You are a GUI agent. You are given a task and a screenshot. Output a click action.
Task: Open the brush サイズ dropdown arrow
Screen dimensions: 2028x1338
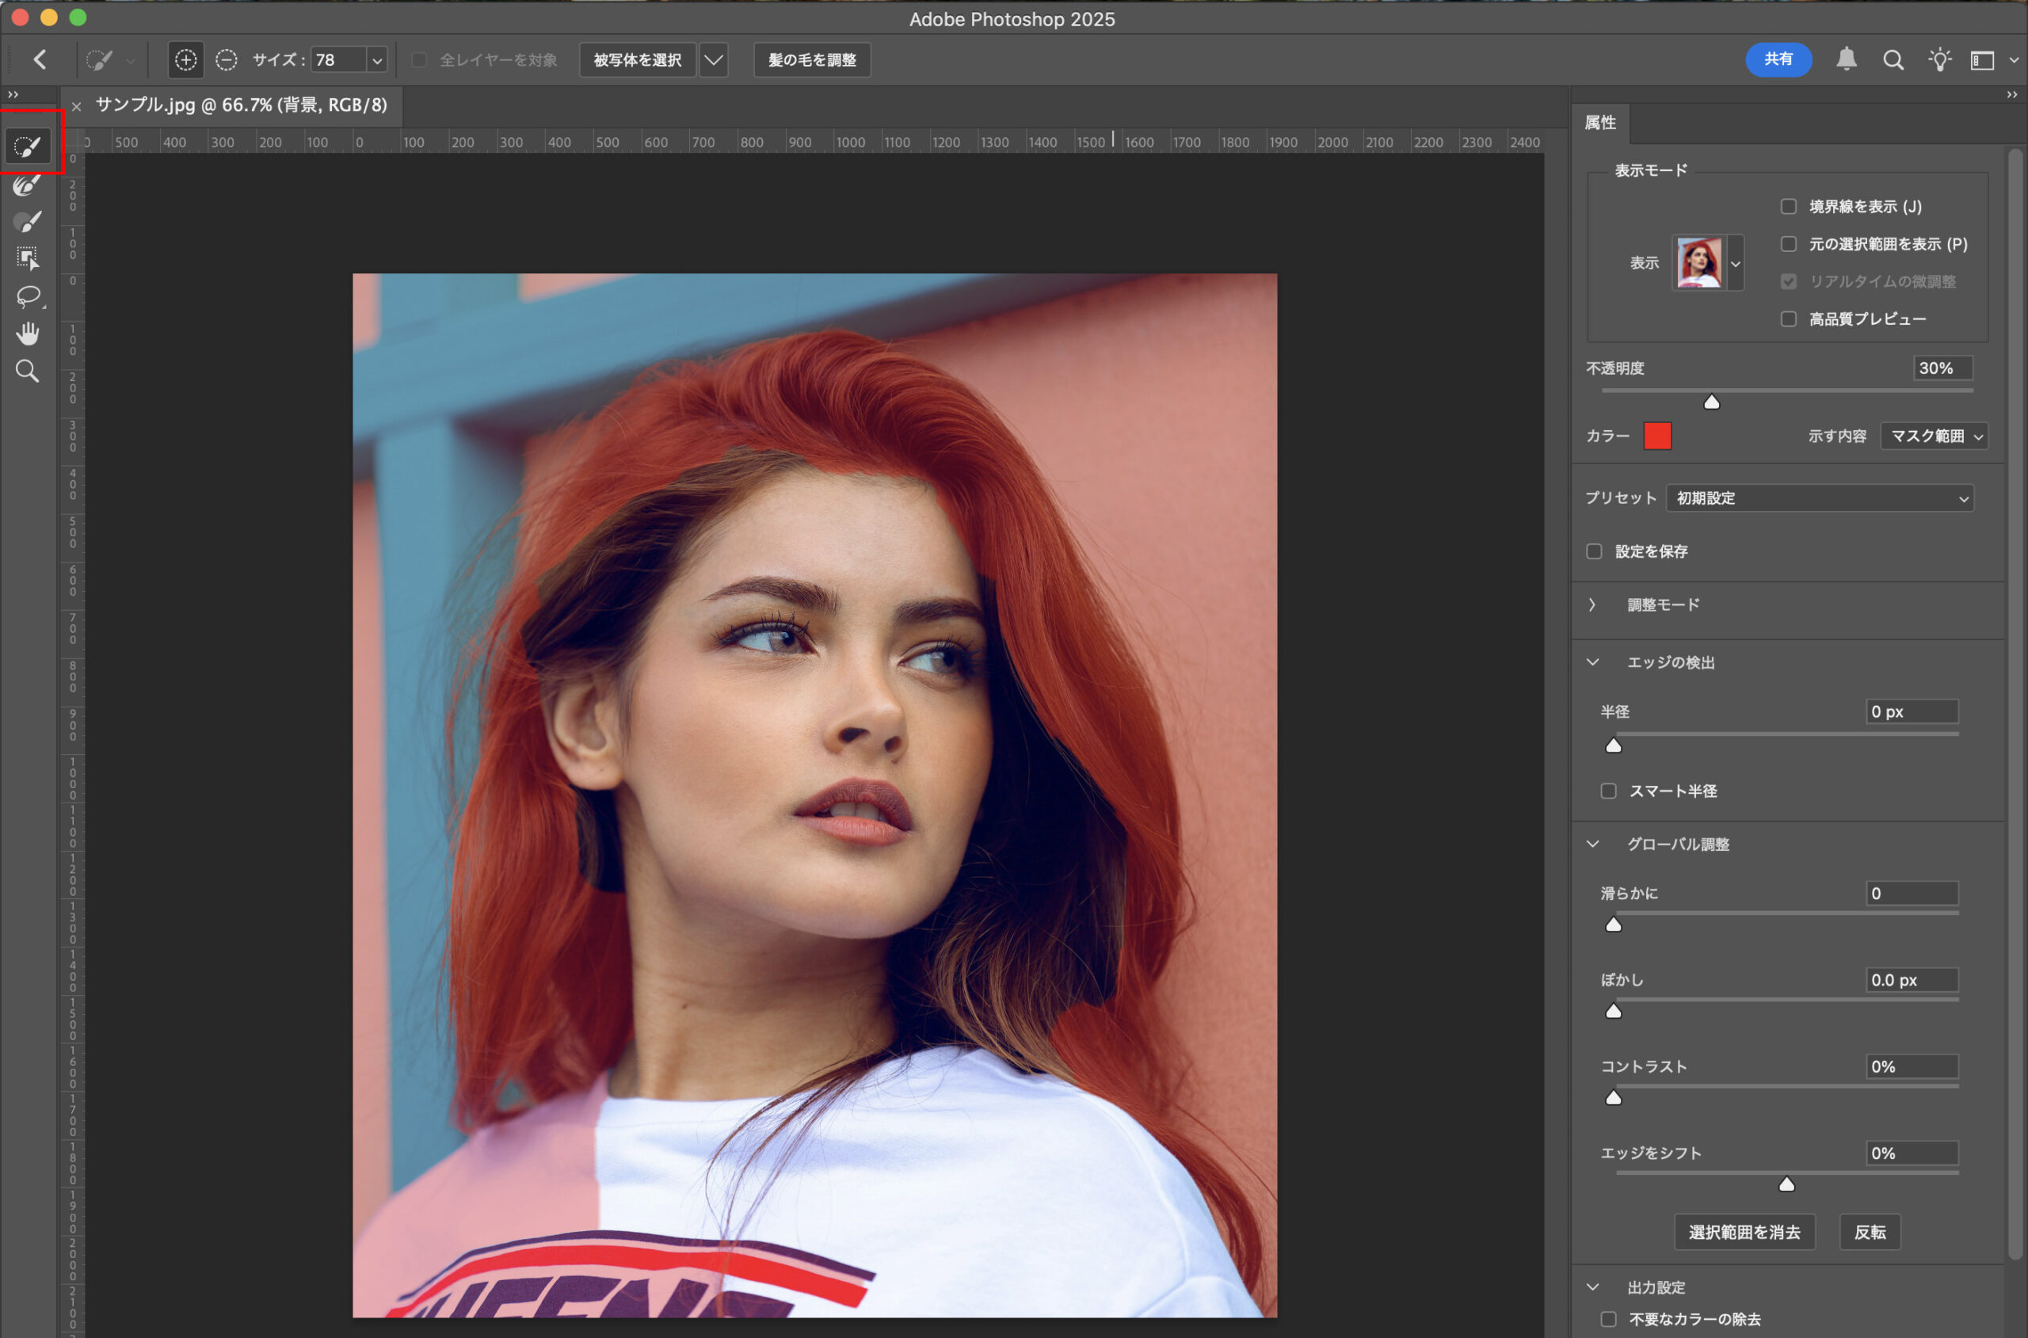377,59
